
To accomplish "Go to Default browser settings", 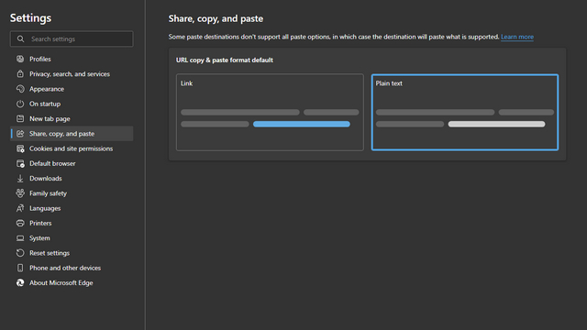I will click(52, 163).
